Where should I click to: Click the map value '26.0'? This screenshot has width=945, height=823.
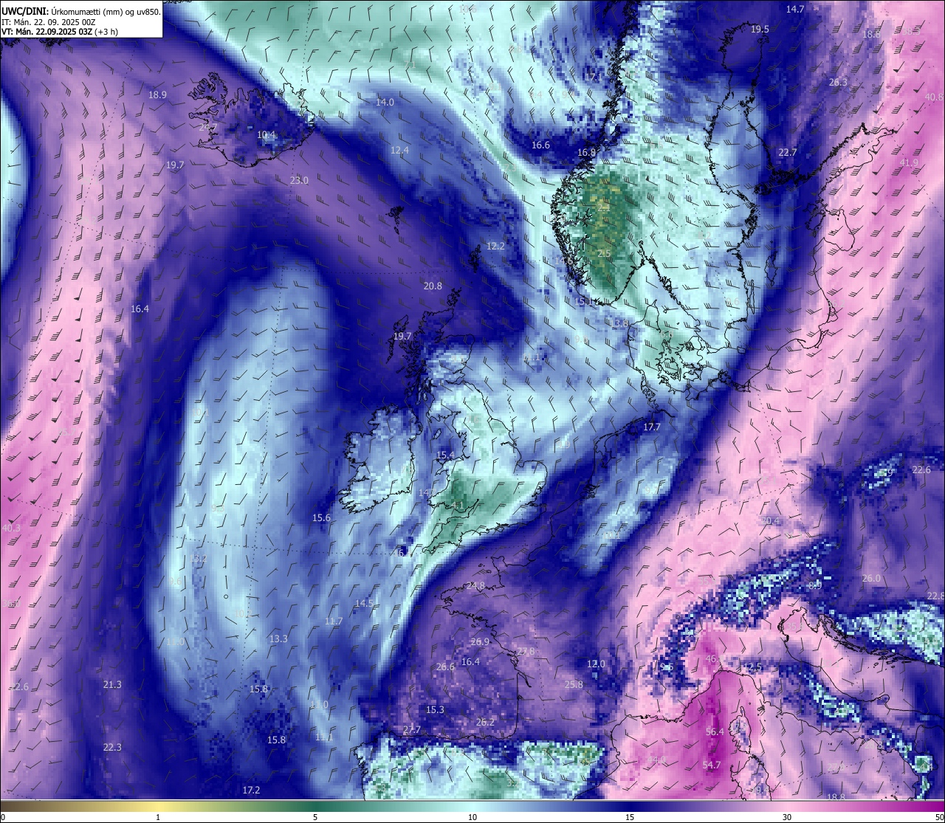pyautogui.click(x=871, y=578)
